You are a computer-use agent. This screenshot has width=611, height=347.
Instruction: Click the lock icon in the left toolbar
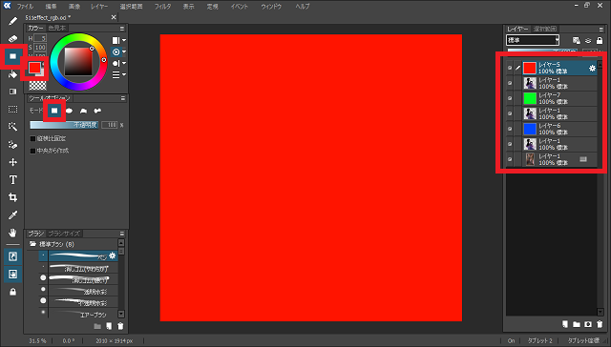point(12,292)
